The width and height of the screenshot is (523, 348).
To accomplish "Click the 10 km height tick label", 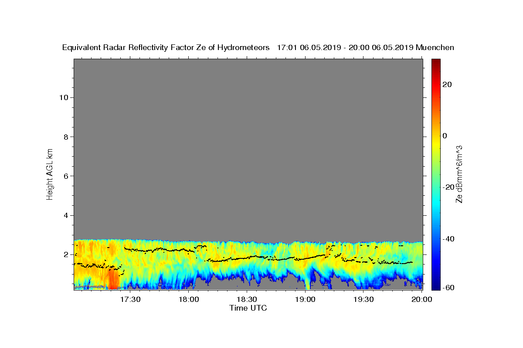I will coord(63,97).
